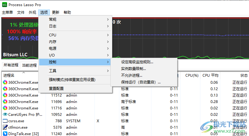Click the DingTalk.exe process icon
This screenshot has height=136, width=249.
pos(5,134)
